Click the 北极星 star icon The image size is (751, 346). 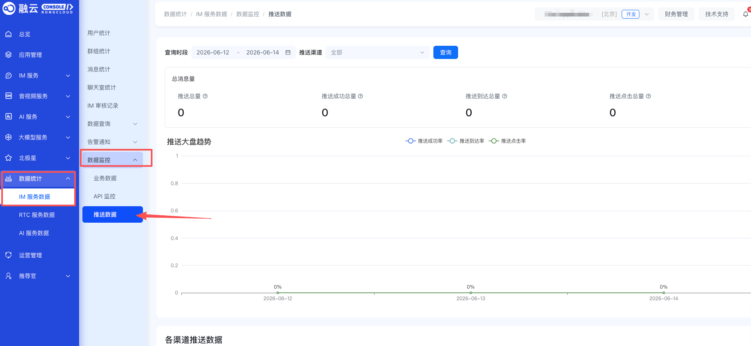click(8, 158)
